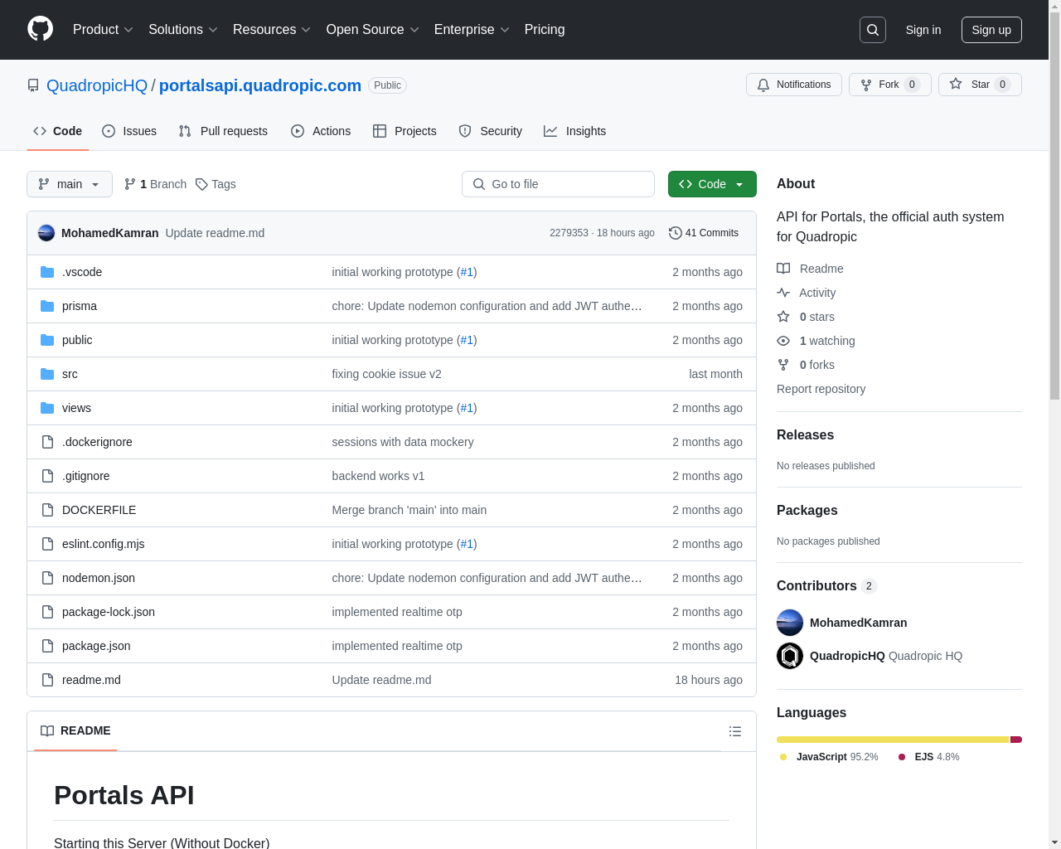Click the Notifications button

point(794,85)
